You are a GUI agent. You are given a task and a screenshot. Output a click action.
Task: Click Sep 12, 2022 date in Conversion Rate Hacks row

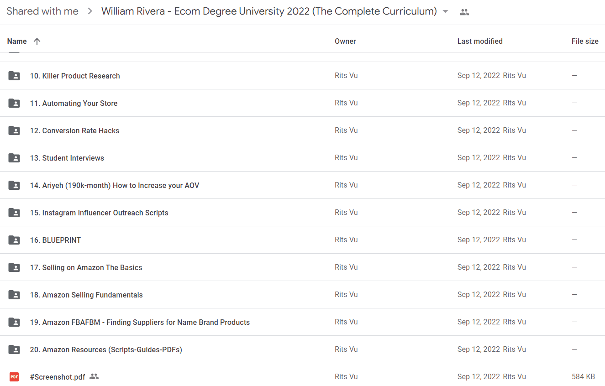[x=479, y=130]
